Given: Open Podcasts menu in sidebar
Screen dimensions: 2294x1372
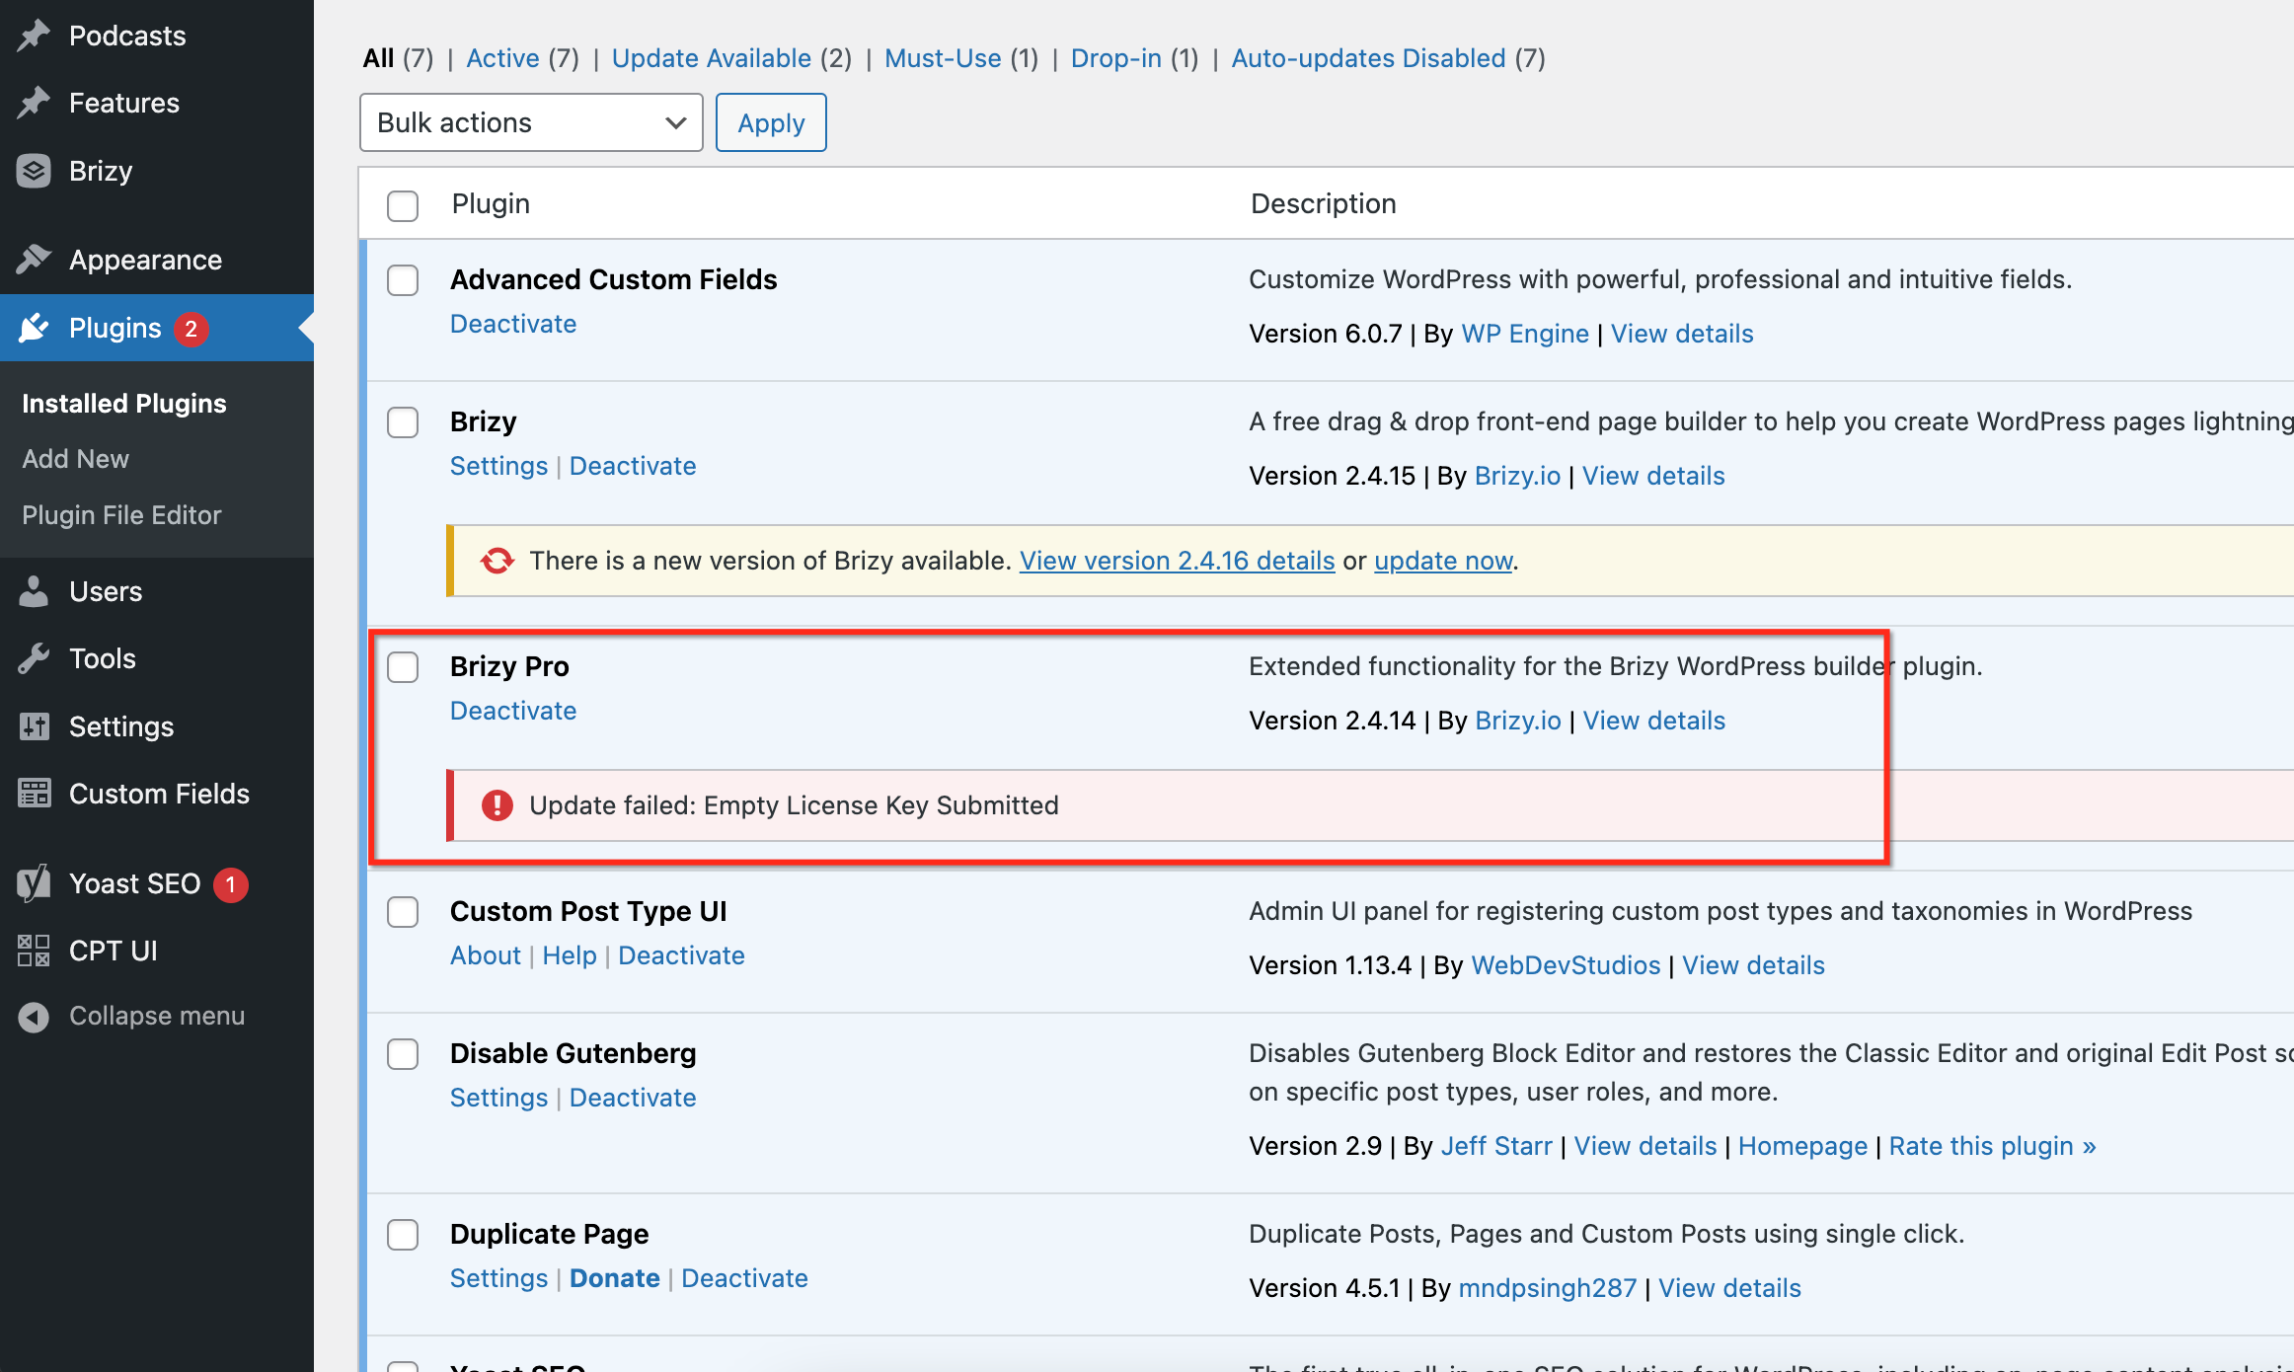Looking at the screenshot, I should 127,36.
